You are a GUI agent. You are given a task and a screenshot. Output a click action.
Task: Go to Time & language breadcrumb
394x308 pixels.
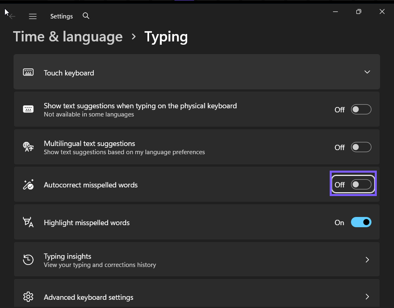(68, 37)
